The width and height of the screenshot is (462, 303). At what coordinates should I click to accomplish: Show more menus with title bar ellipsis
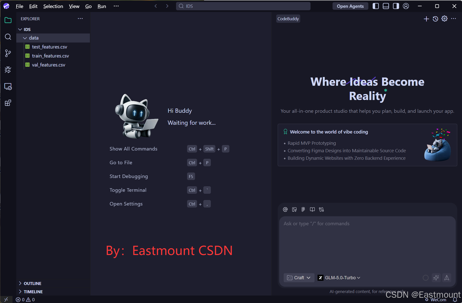[x=116, y=6]
